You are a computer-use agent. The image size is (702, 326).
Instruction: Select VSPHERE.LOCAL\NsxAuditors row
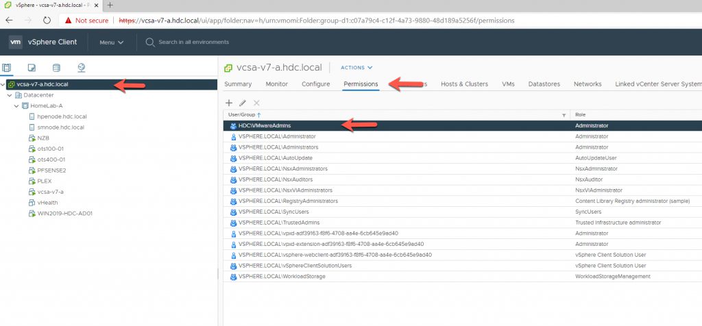[x=462, y=179]
